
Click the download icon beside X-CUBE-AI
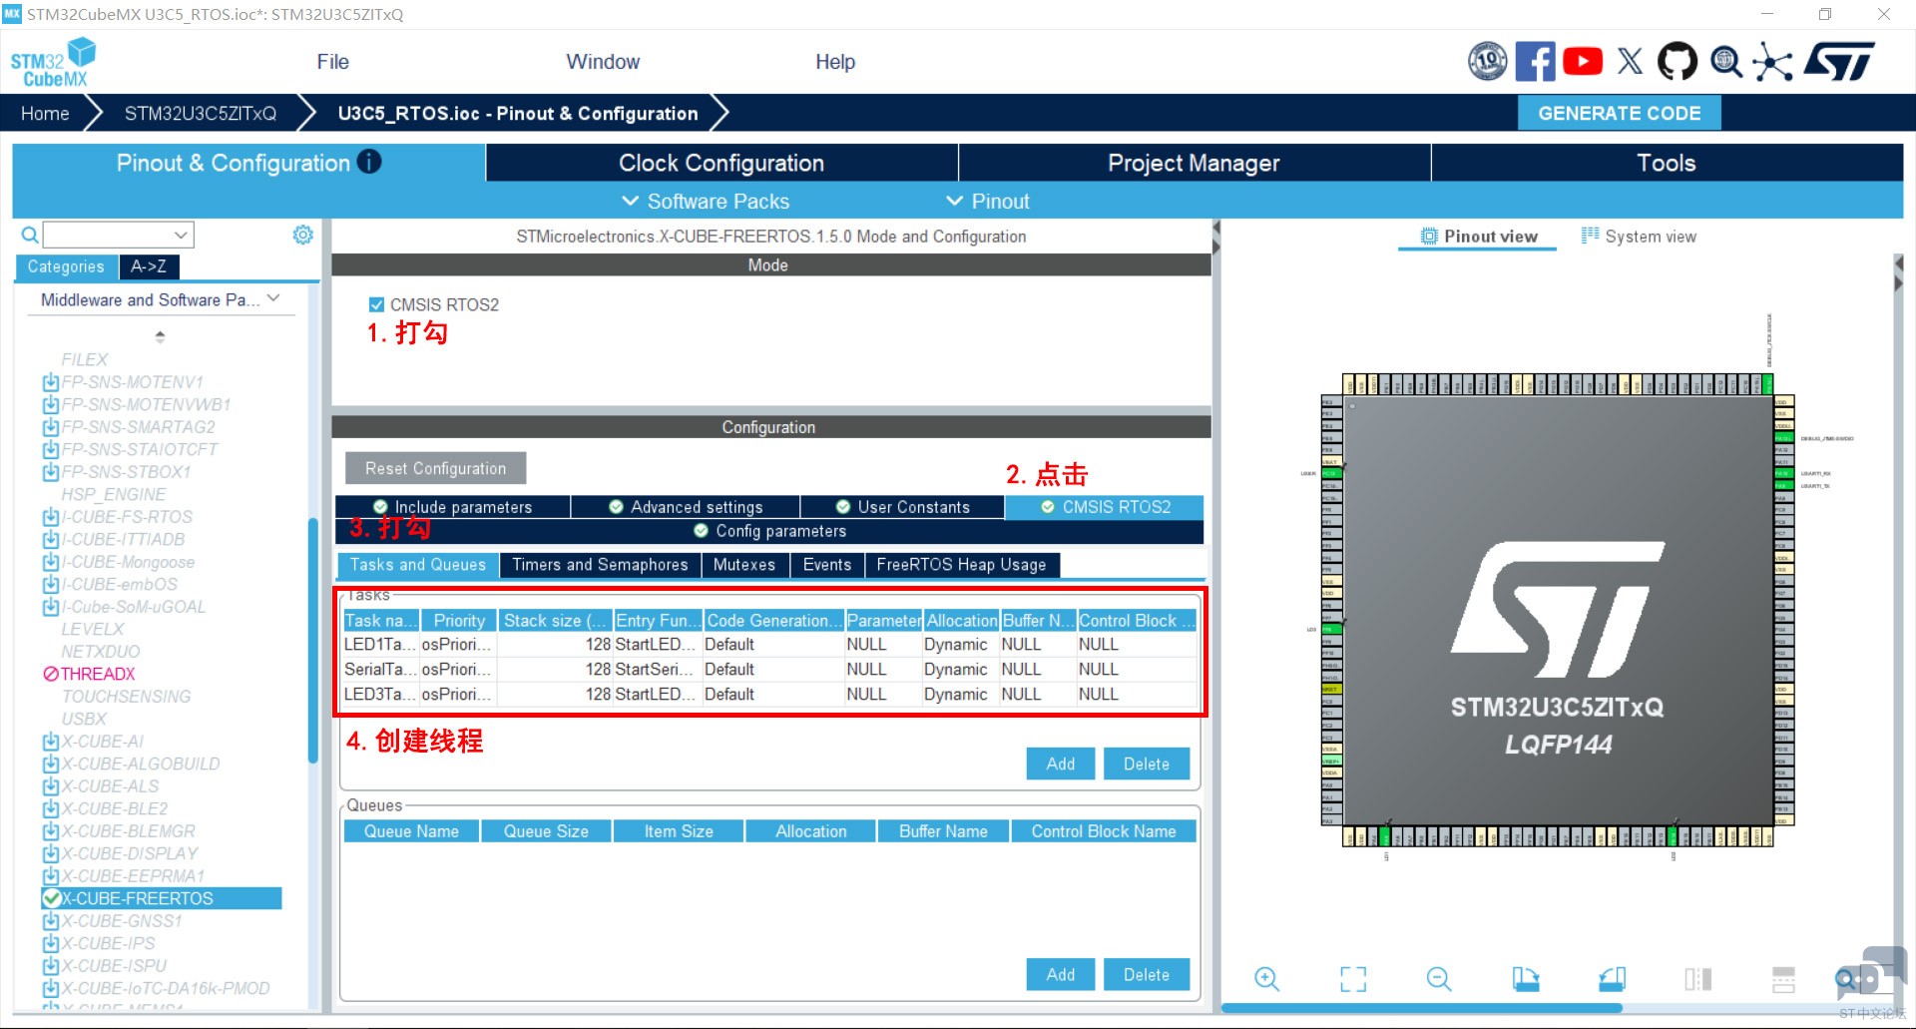pos(51,742)
